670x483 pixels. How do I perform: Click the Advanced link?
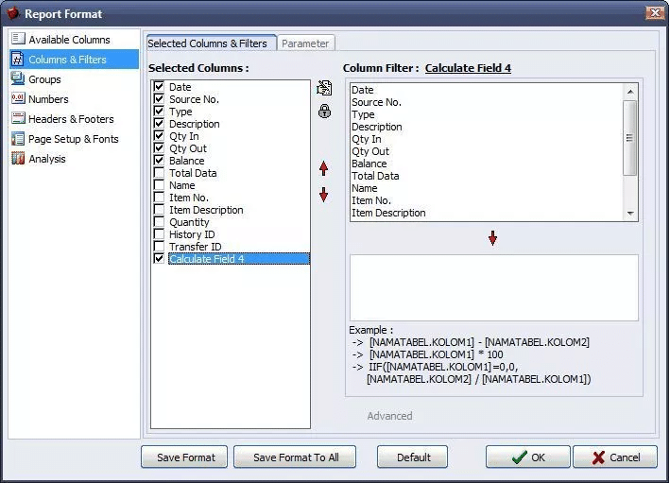click(389, 416)
